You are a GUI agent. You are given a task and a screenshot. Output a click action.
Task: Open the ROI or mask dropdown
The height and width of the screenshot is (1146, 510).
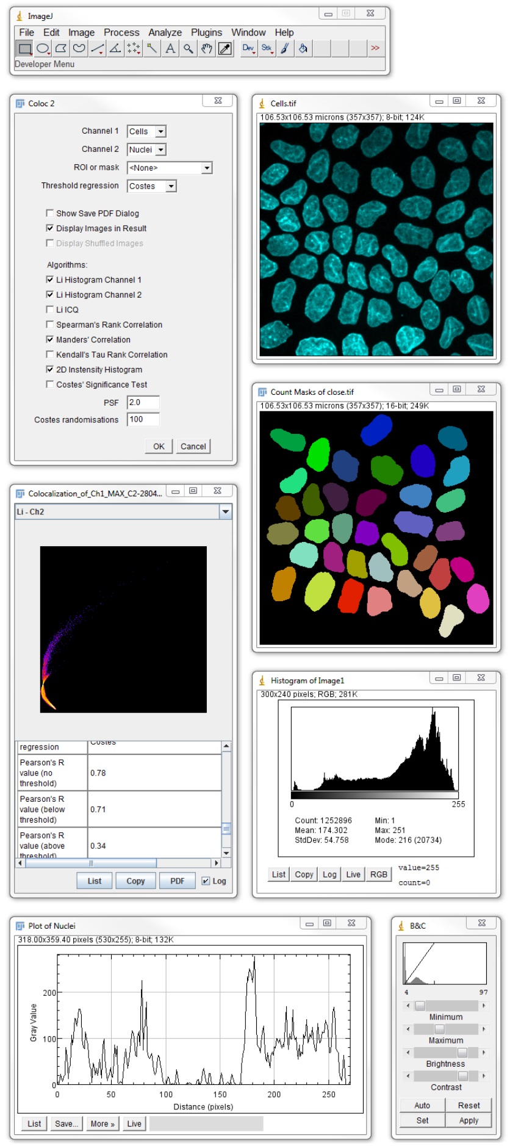170,168
